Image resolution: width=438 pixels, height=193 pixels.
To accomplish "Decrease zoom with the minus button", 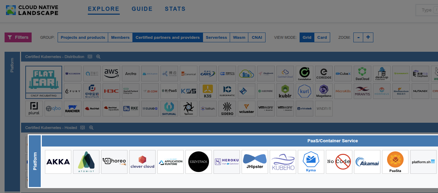I will point(358,37).
